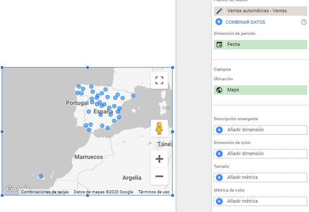Click the Google logo on map

[18, 189]
